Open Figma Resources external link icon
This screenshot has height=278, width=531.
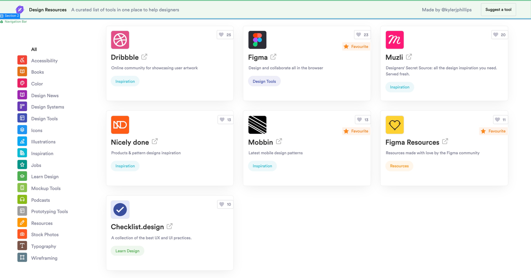(445, 141)
